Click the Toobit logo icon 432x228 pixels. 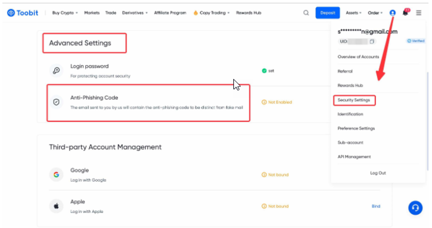[11, 13]
